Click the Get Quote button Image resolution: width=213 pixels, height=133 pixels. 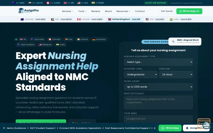tap(167, 11)
